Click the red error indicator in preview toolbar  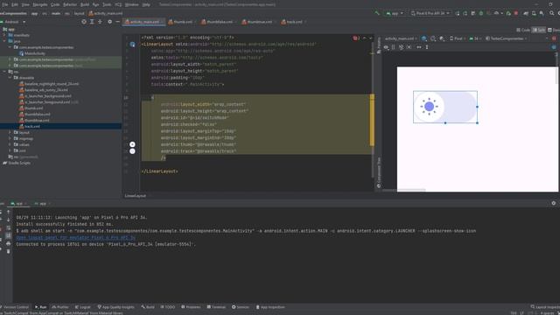click(x=554, y=38)
